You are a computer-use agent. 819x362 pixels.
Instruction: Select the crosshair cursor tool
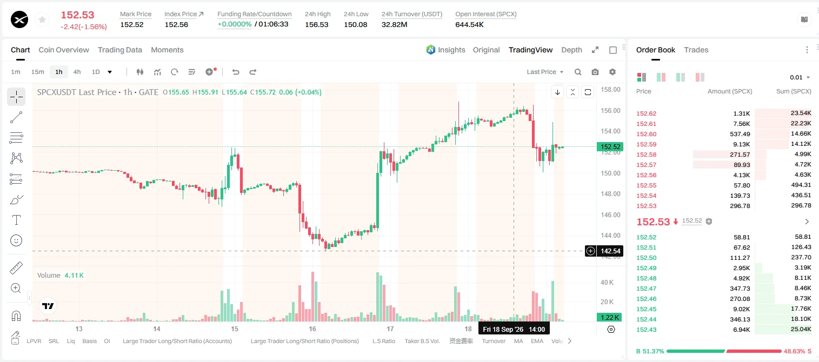[16, 97]
